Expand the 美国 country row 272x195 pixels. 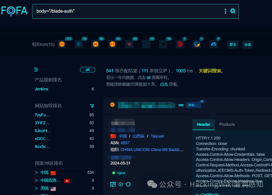point(37,188)
